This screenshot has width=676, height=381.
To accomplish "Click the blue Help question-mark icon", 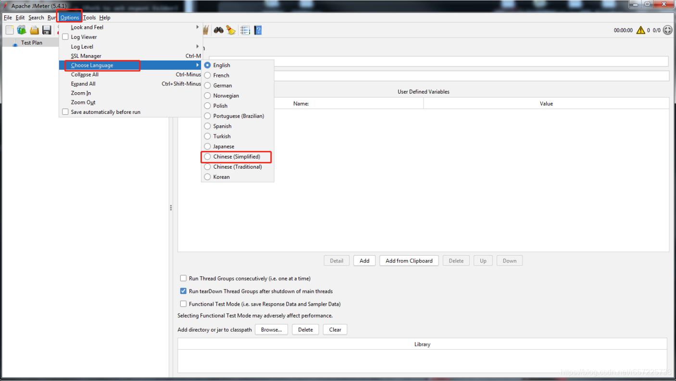I will pyautogui.click(x=258, y=30).
